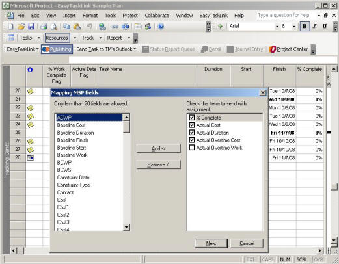Open Send Task to TM's Outlook dropdown
The width and height of the screenshot is (339, 264).
(x=106, y=49)
